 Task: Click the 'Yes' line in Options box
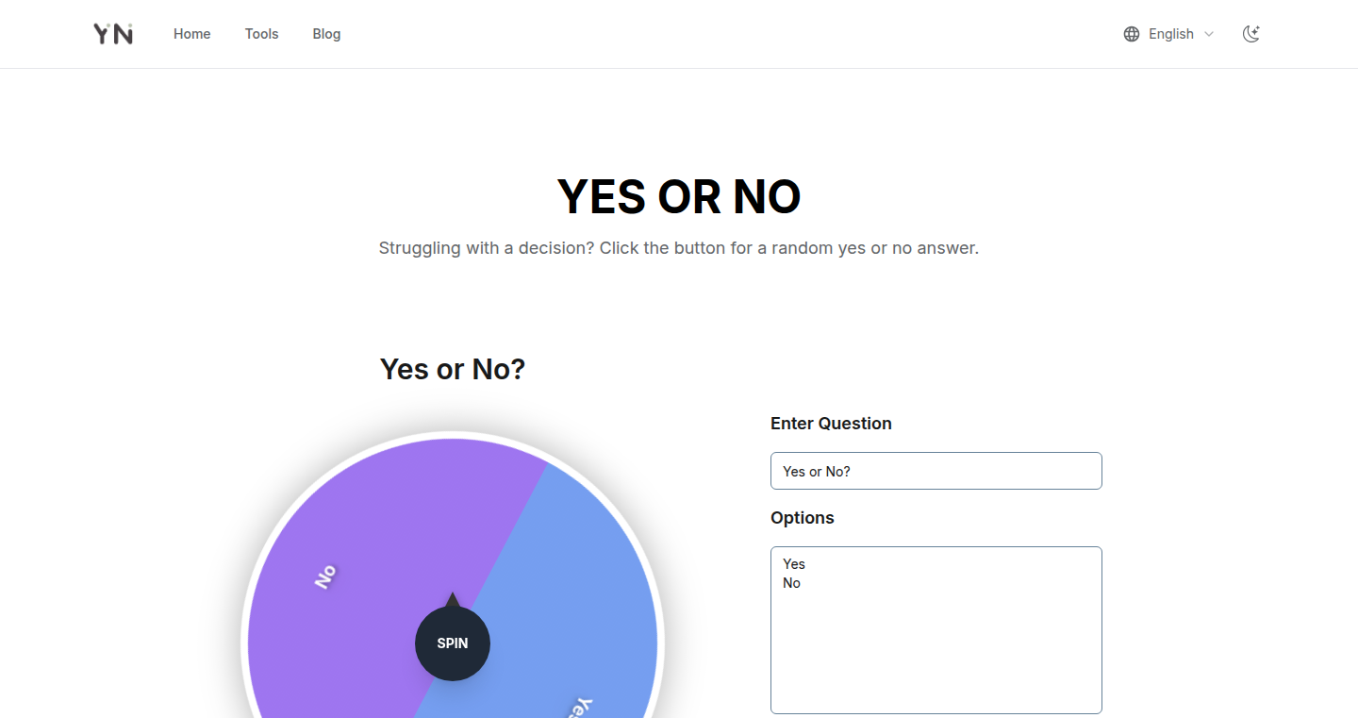[x=794, y=564]
